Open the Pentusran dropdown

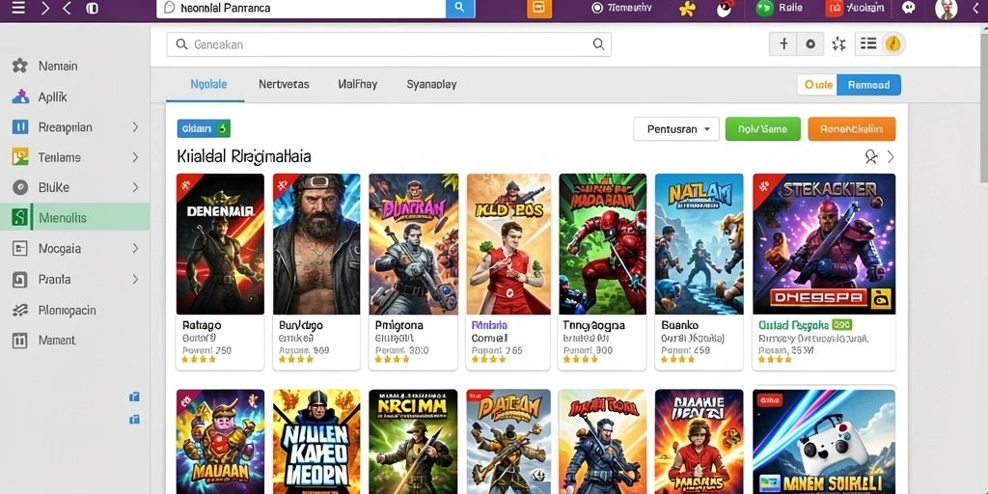point(676,129)
